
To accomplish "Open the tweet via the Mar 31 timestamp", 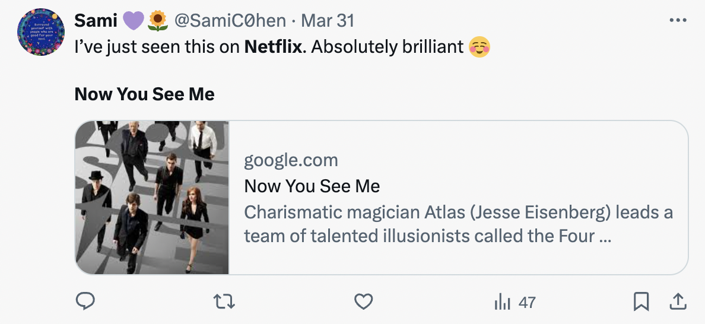I will click(x=328, y=21).
